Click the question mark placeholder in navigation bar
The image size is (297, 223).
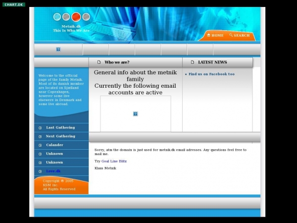click(58, 50)
